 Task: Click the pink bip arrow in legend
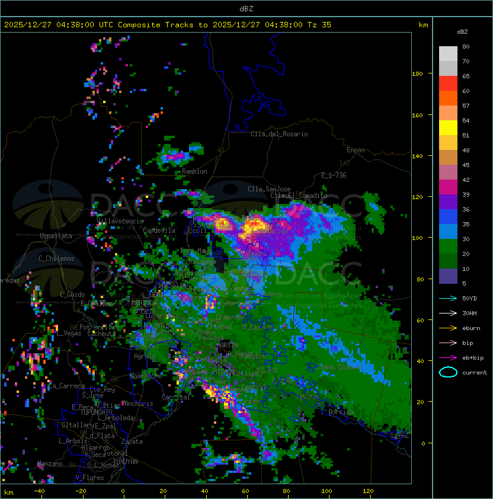coord(448,343)
